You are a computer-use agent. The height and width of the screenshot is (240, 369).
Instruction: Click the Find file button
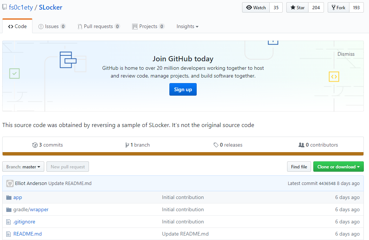299,167
